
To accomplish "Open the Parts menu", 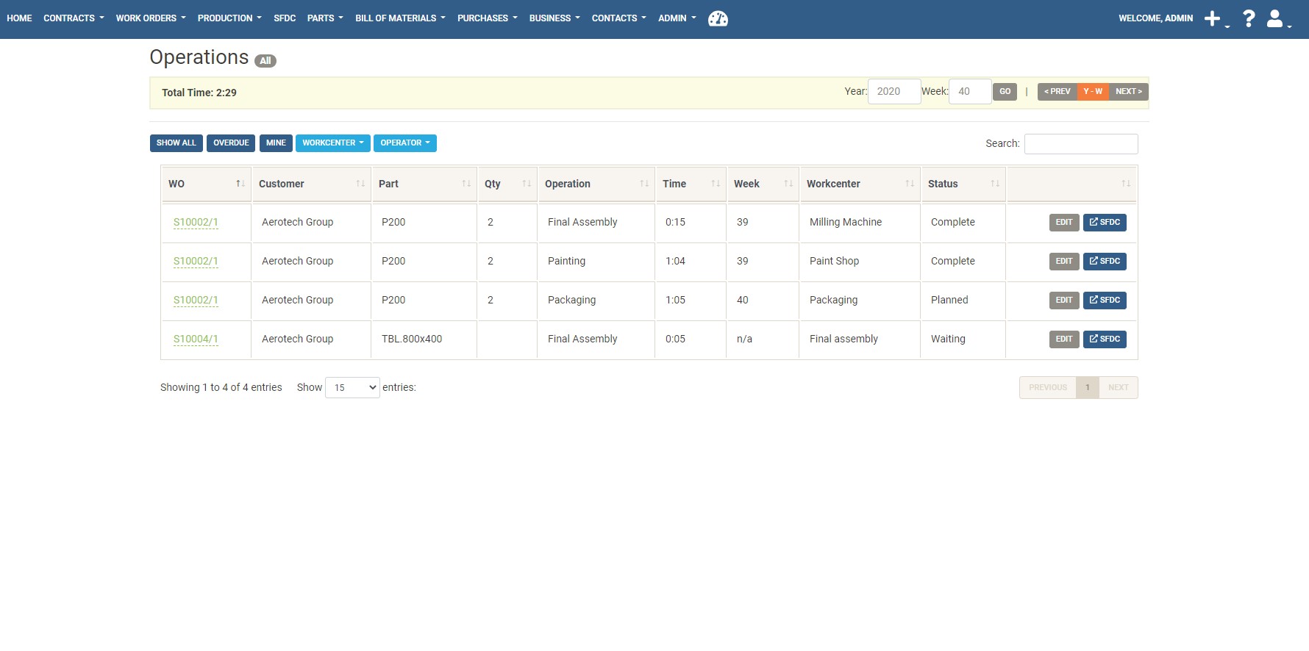I will (325, 18).
